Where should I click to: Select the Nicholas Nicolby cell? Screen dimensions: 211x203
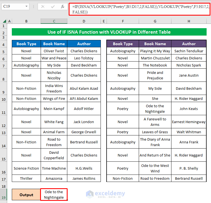click(x=54, y=75)
